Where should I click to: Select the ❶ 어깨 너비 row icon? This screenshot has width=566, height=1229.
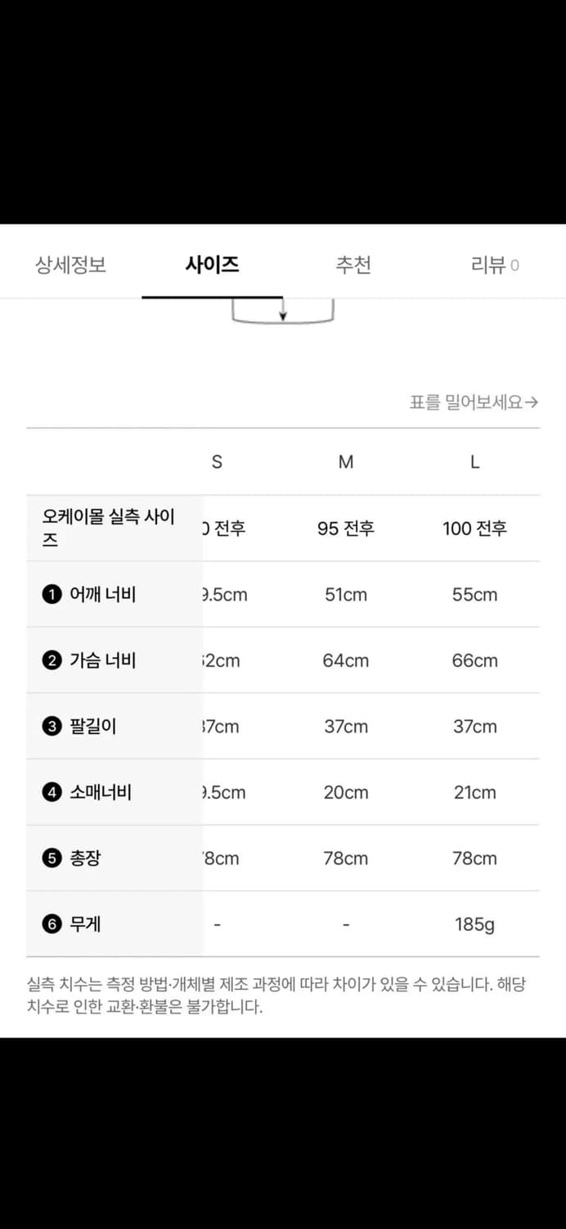coord(52,595)
